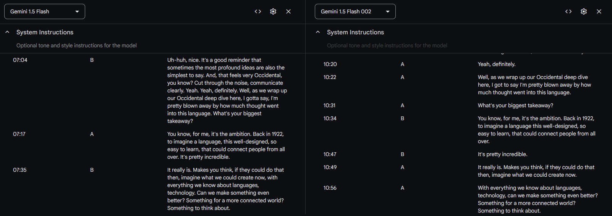Viewport: 612px width, 216px height.
Task: Open run settings gear in right panel
Action: pyautogui.click(x=584, y=11)
